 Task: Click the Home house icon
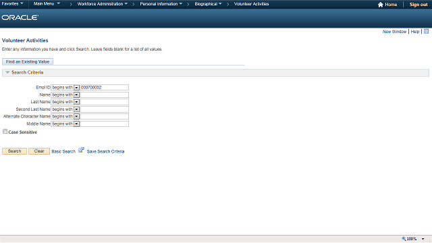[381, 5]
